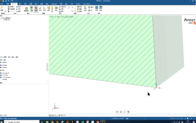Toggle visibility checkbox of 实体 body
The width and height of the screenshot is (196, 123).
[4, 20]
